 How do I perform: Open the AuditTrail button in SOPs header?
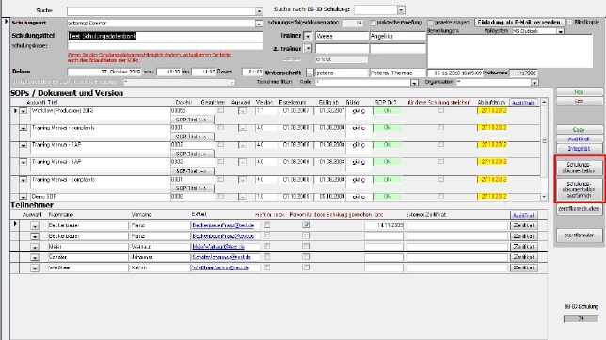[x=523, y=103]
